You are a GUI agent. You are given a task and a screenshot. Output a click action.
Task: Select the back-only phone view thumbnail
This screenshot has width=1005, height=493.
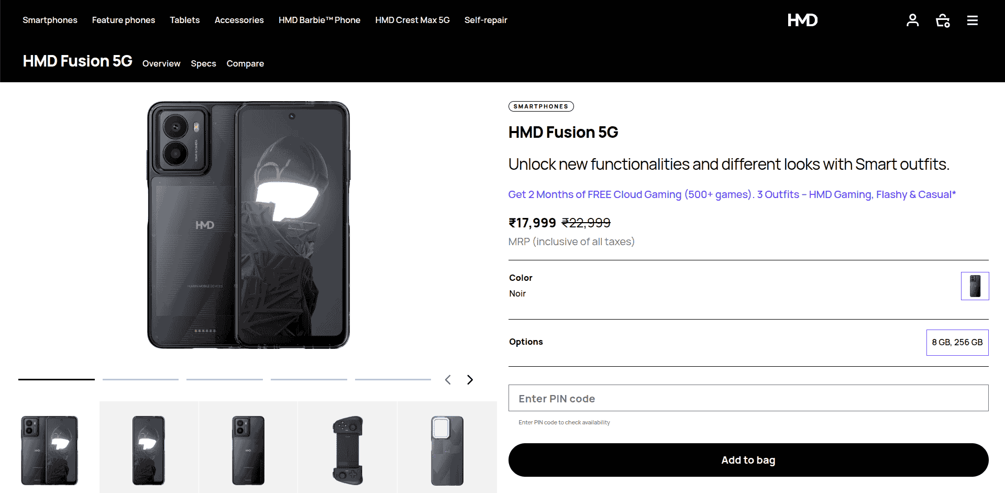pos(248,450)
